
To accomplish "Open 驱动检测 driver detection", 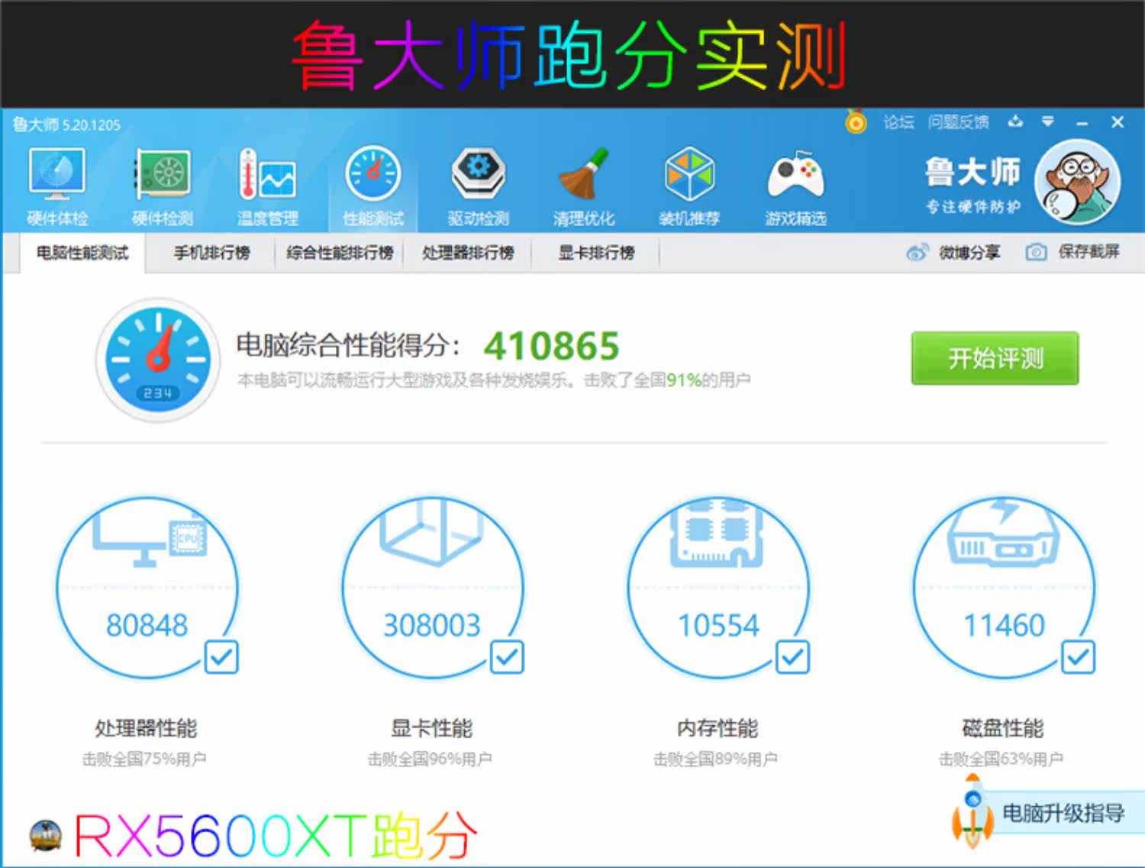I will pos(478,187).
